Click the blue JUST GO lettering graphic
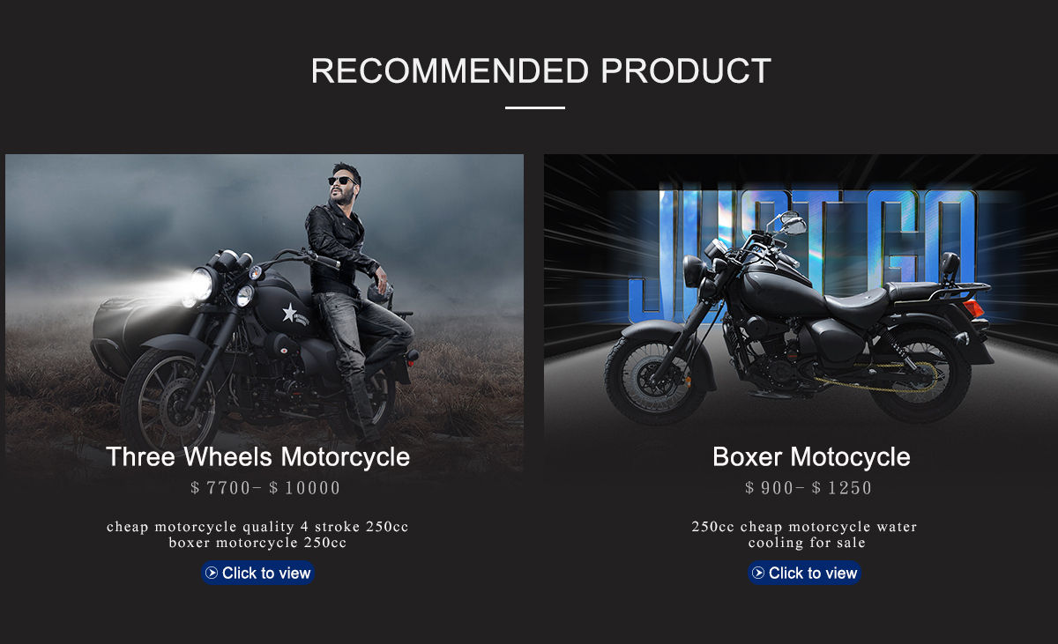The width and height of the screenshot is (1058, 644). 802,251
